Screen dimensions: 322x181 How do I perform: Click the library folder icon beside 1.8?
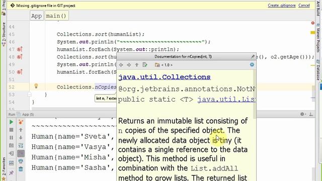(157, 65)
